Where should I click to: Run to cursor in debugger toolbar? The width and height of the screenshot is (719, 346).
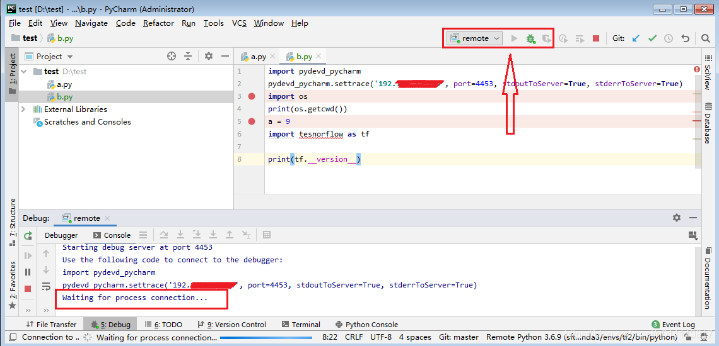[246, 235]
